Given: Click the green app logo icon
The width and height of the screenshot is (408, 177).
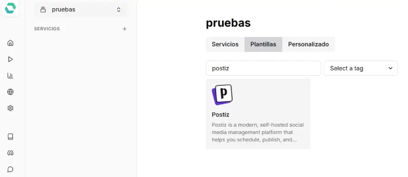Looking at the screenshot, I should [x=10, y=8].
